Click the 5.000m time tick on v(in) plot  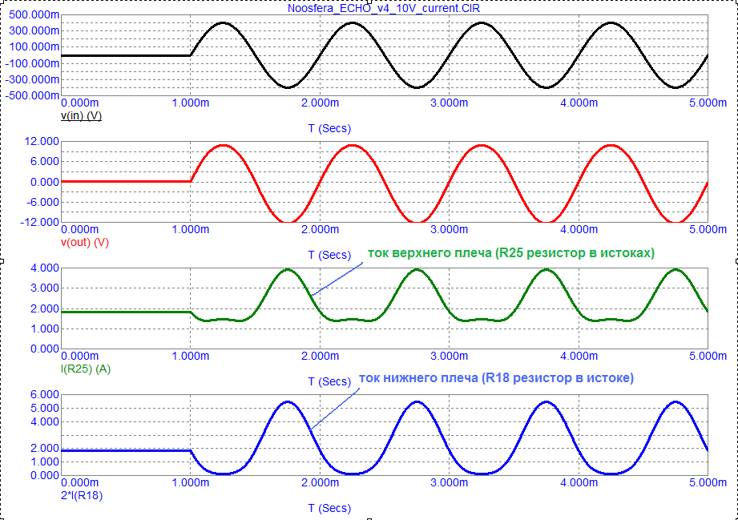tap(708, 103)
